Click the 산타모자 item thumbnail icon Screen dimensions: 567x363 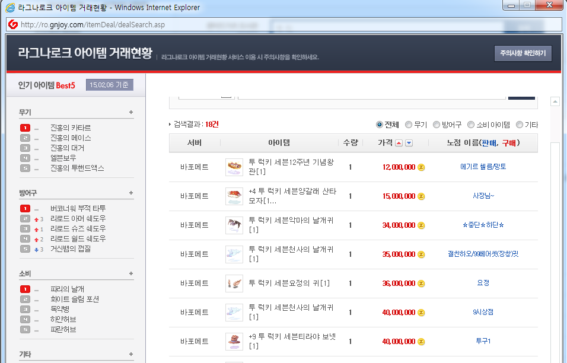pos(234,196)
